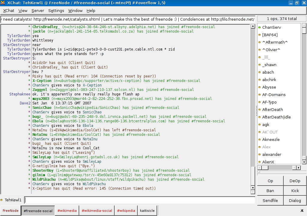Select agk in the user list
This screenshot has width=307, height=216.
pyautogui.click(x=266, y=124)
